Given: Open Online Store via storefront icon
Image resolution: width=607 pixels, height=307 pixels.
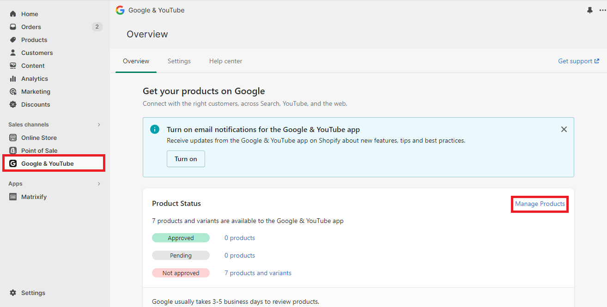Looking at the screenshot, I should (x=13, y=138).
